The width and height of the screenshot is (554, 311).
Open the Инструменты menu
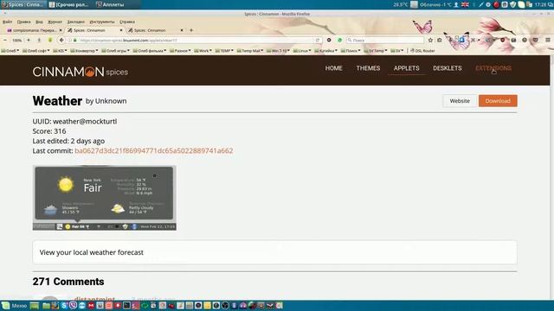(x=102, y=22)
